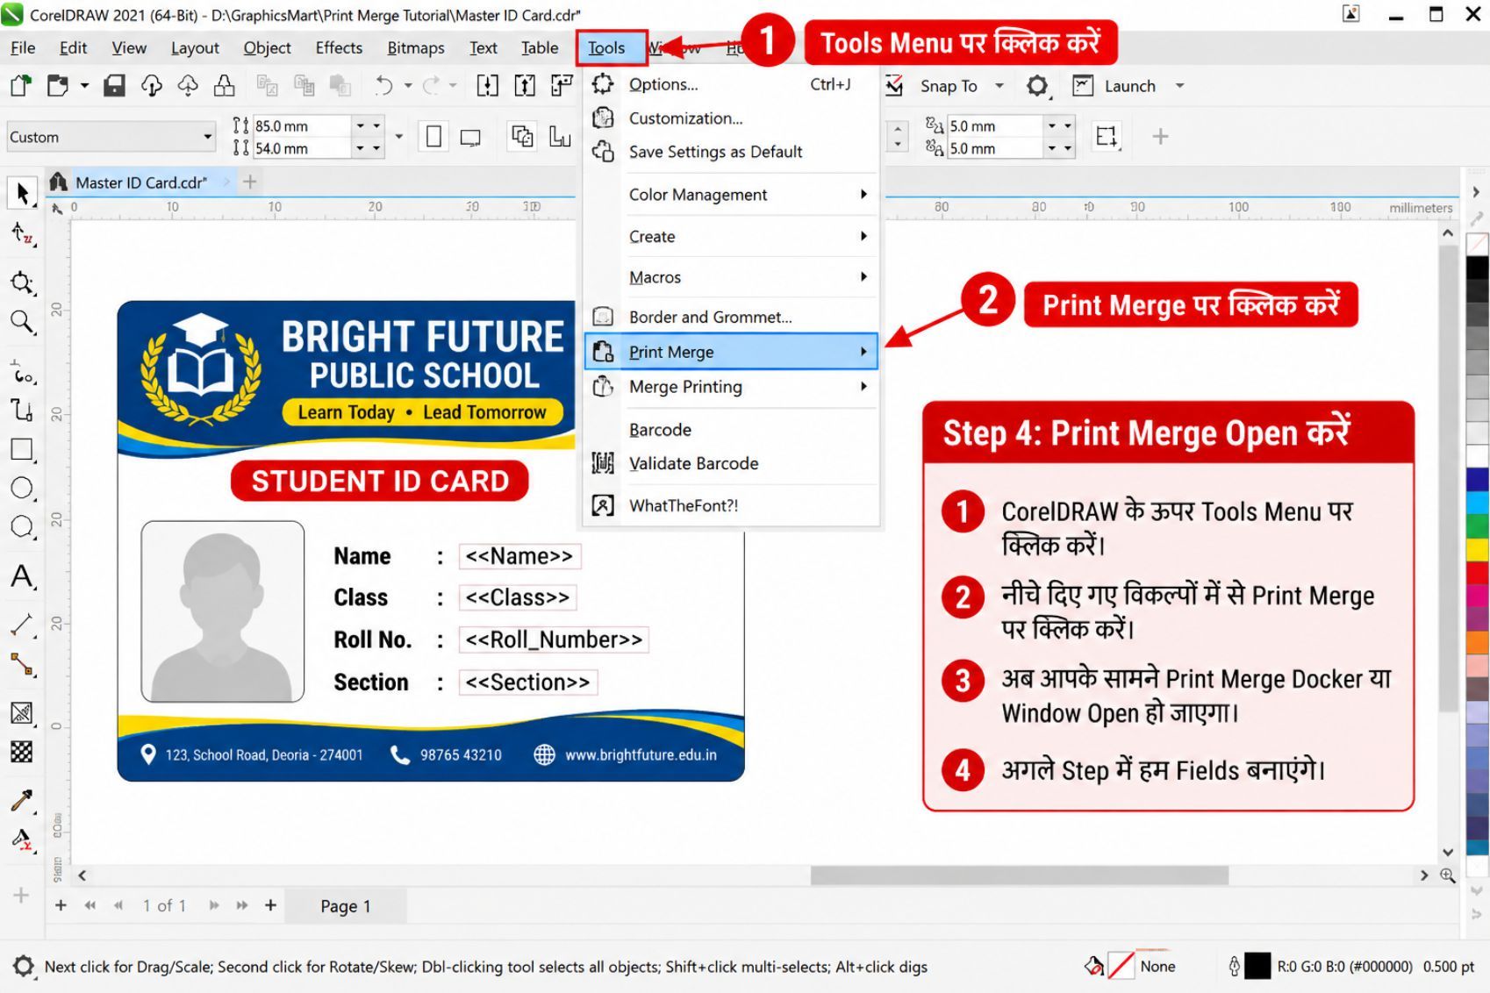Click the Export icon in toolbar
The width and height of the screenshot is (1490, 993).
point(525,85)
